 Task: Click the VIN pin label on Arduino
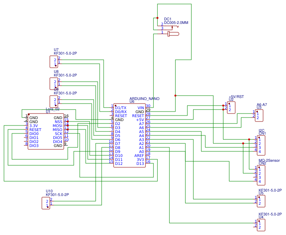(x=141, y=108)
